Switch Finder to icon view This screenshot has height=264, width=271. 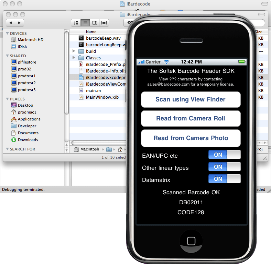76,23
